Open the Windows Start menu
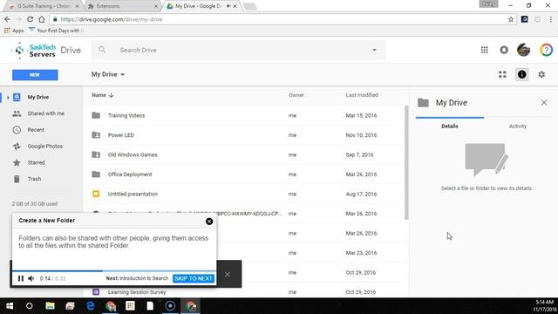The image size is (558, 314). pos(10,306)
